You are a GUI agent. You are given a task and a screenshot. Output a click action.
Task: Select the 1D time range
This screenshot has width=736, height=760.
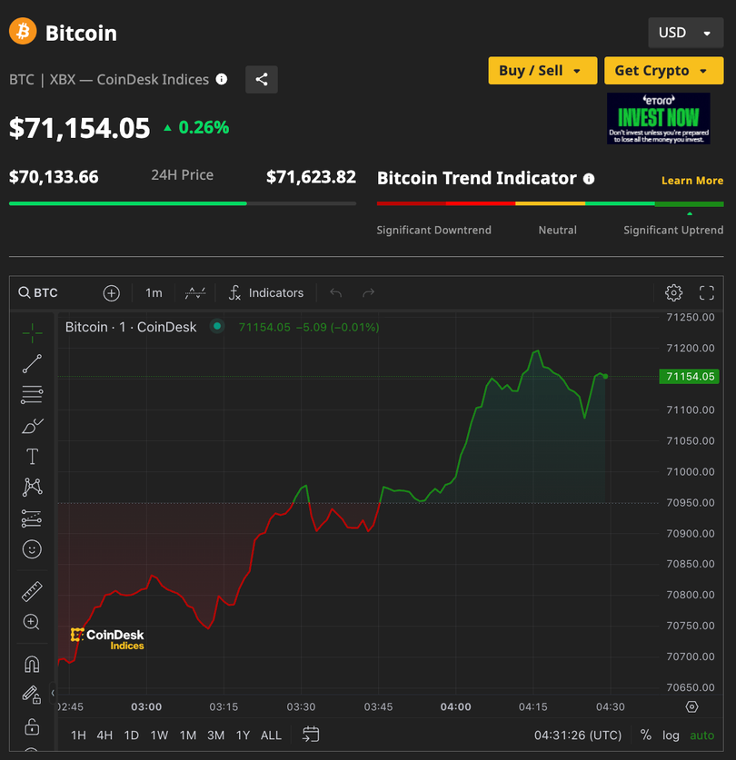132,735
